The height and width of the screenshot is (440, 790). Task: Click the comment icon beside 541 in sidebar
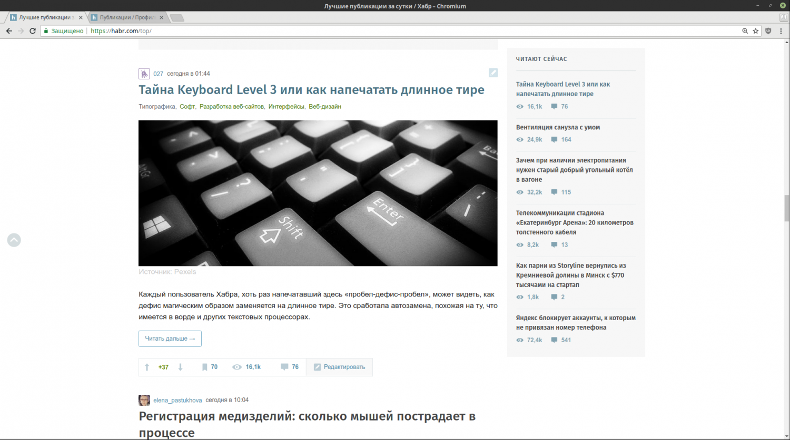coord(554,340)
